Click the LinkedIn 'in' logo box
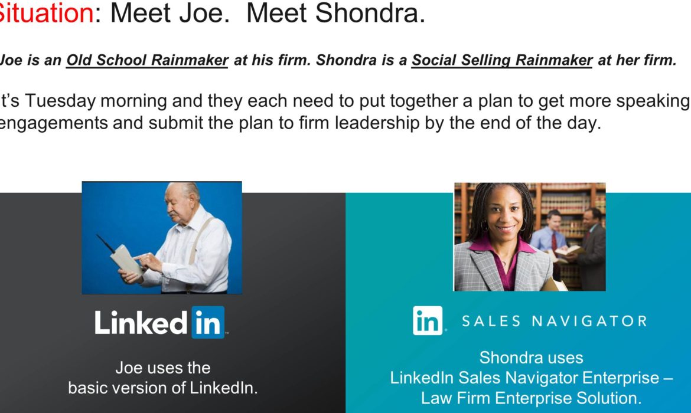 click(x=208, y=322)
